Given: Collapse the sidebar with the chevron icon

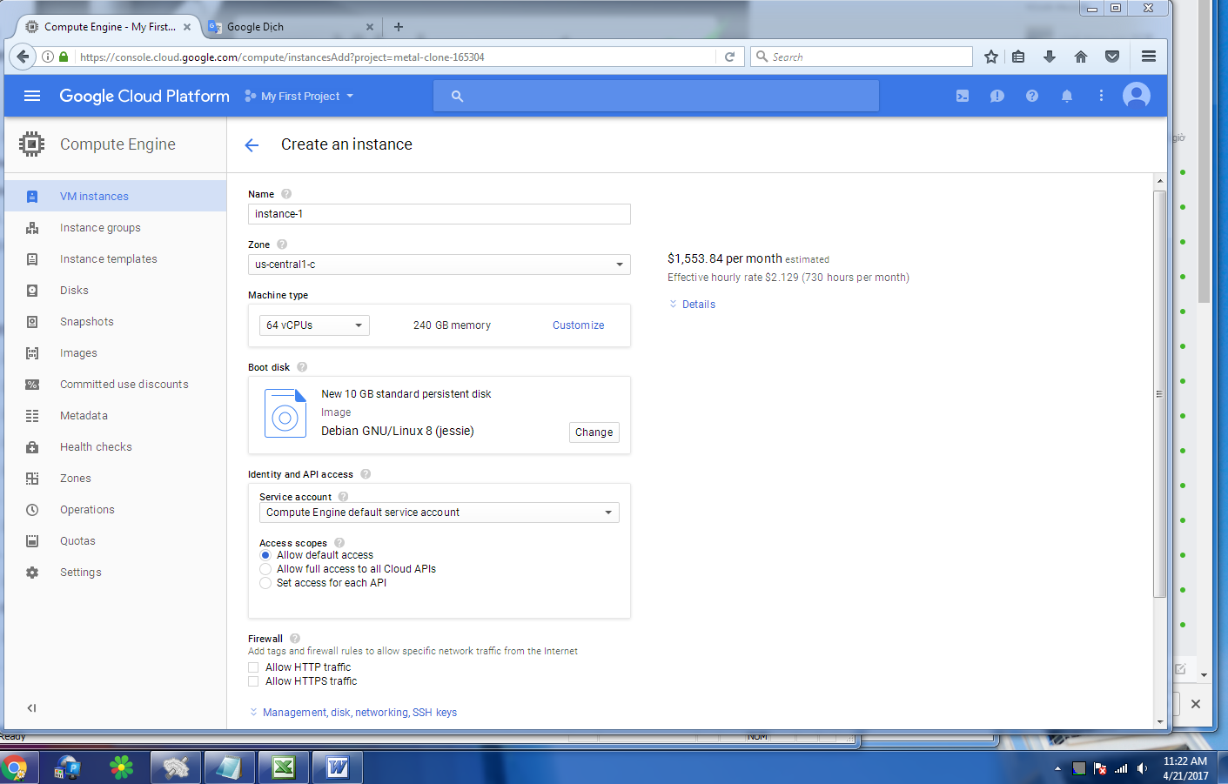Looking at the screenshot, I should pyautogui.click(x=31, y=708).
